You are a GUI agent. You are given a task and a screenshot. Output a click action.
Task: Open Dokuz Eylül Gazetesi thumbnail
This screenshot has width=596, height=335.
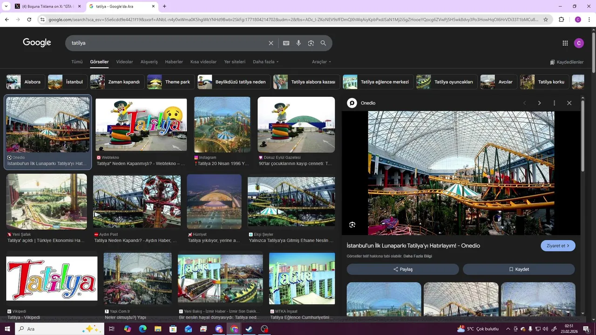[296, 124]
